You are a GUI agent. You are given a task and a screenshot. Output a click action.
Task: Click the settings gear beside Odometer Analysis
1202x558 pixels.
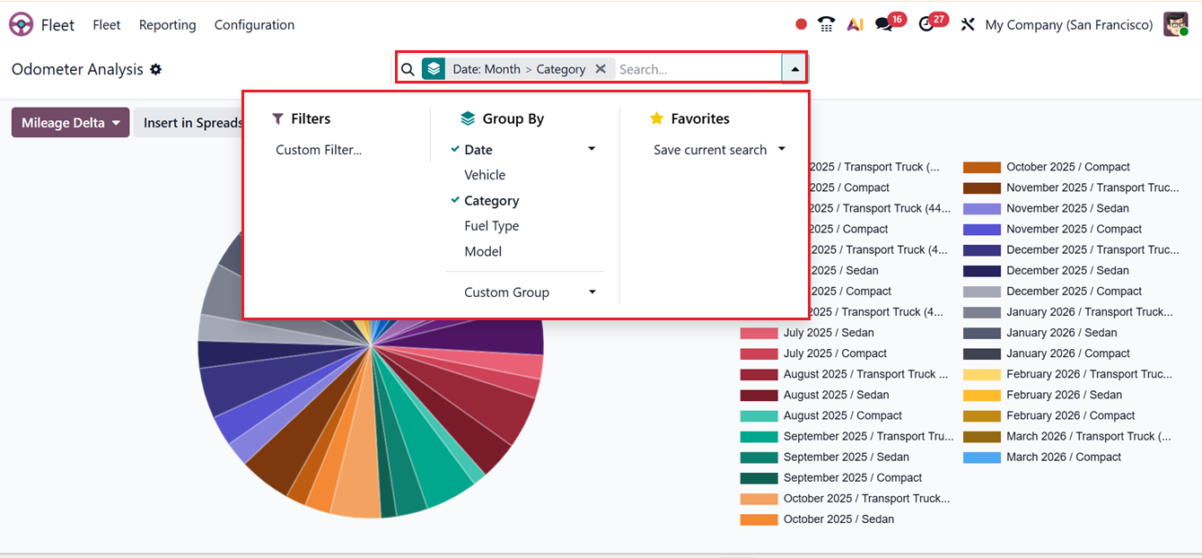pos(156,69)
